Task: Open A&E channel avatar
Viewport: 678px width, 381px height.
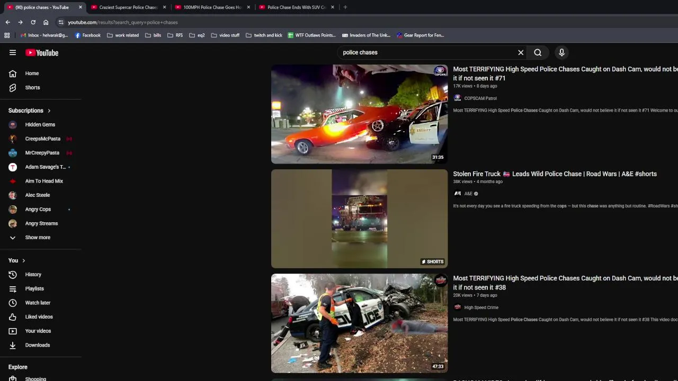Action: pyautogui.click(x=458, y=194)
